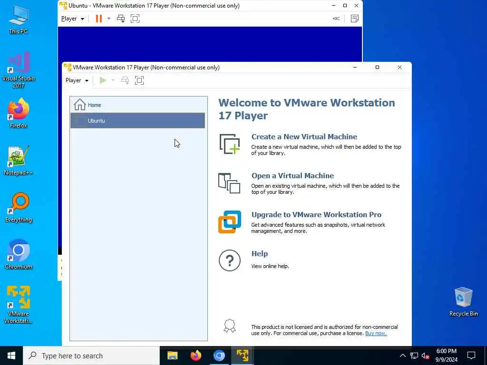Click the Create New Virtual Machine icon

tap(230, 144)
